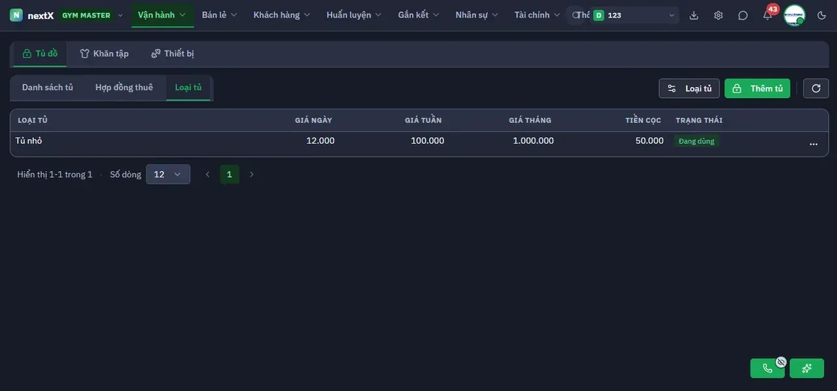Select the Loại tủ sub-tab
The image size is (837, 391).
[188, 88]
